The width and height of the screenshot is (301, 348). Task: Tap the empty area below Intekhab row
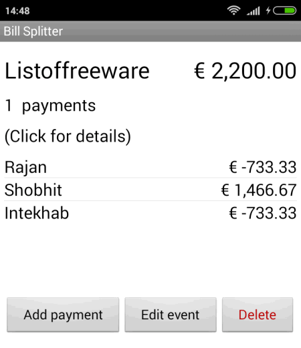(x=150, y=259)
